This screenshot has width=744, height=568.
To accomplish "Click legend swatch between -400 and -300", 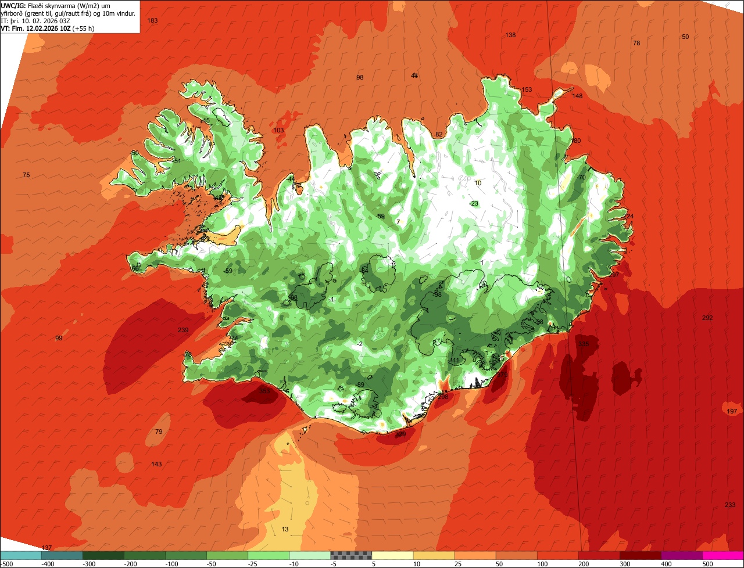I will [62, 555].
